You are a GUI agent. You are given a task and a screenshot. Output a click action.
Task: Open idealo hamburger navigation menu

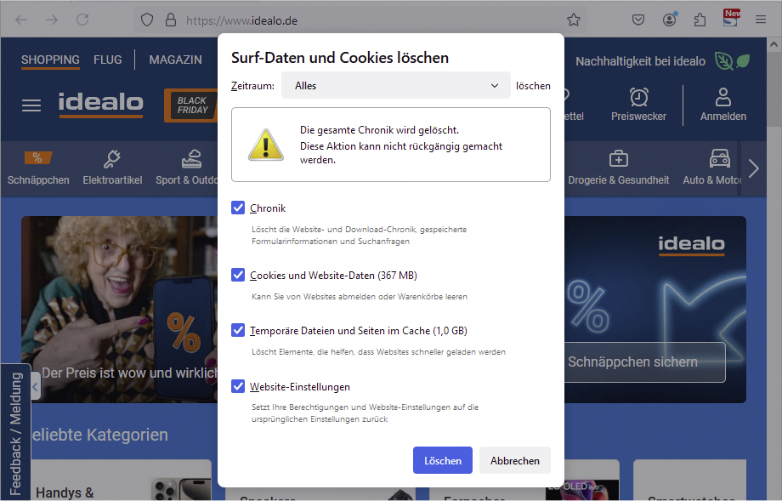tap(31, 105)
